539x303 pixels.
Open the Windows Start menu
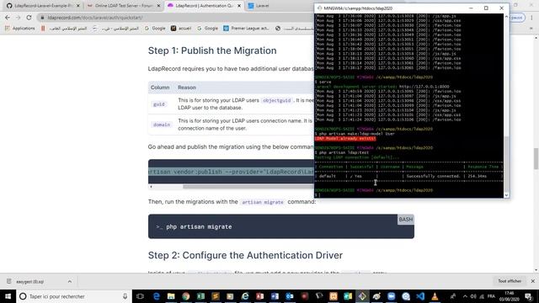coord(8,296)
